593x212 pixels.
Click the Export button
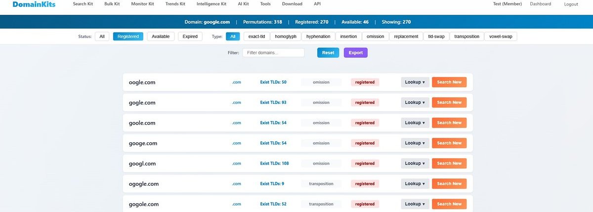[x=356, y=52]
